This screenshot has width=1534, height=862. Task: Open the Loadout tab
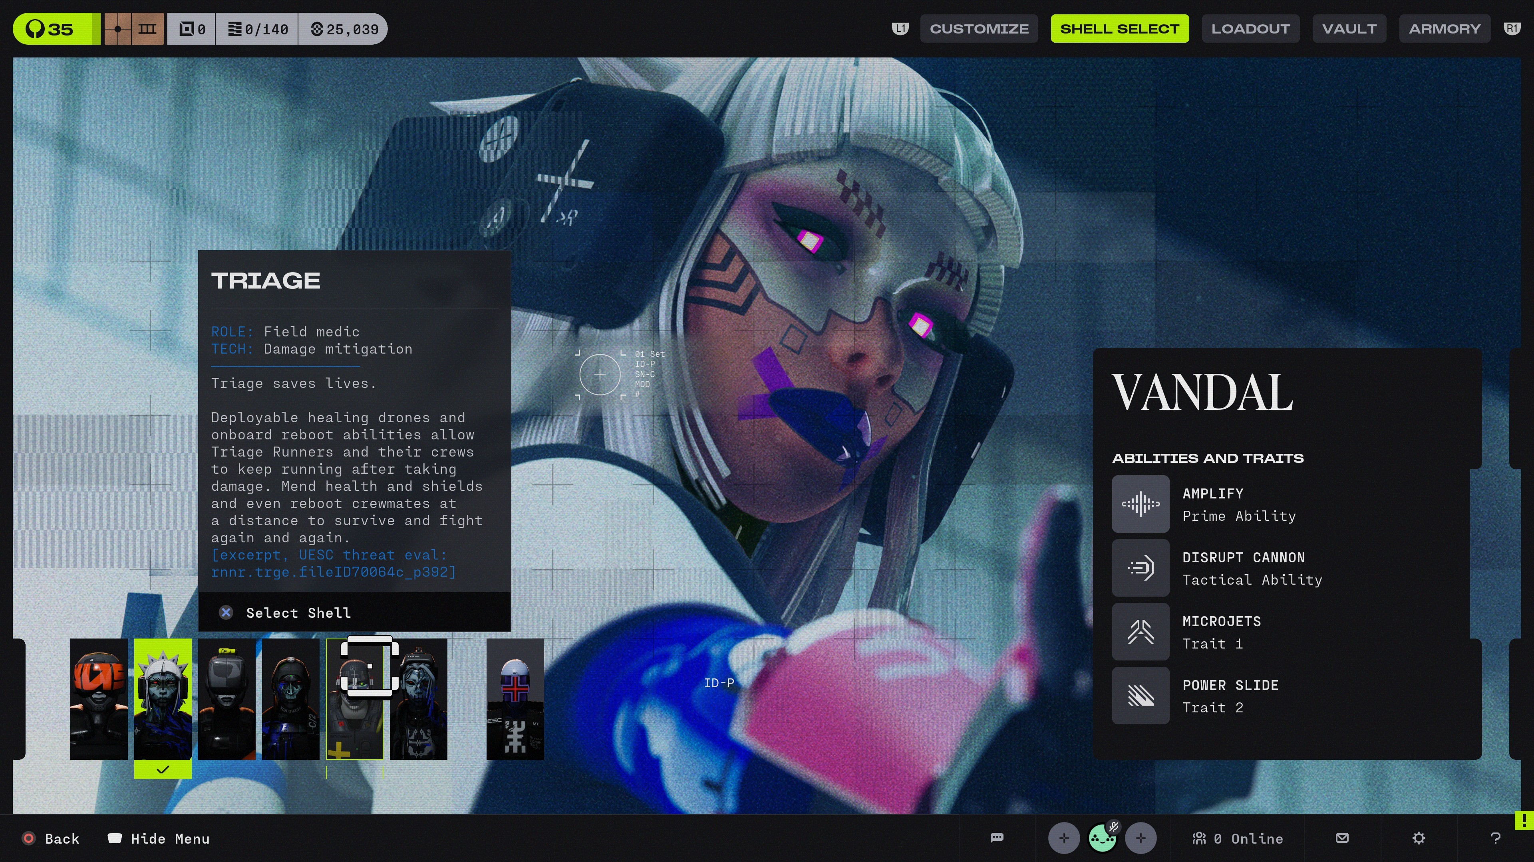(1250, 29)
